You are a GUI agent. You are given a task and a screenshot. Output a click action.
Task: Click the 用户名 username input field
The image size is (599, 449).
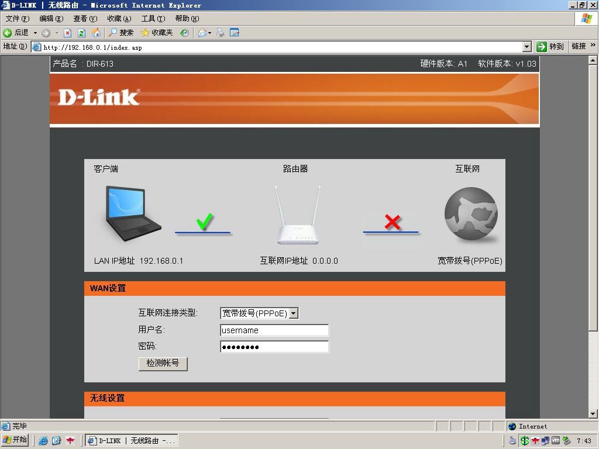(x=274, y=330)
